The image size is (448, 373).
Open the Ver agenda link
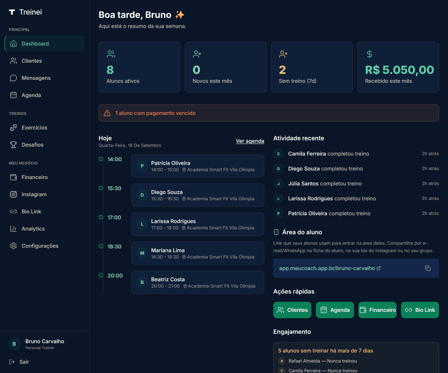[250, 141]
